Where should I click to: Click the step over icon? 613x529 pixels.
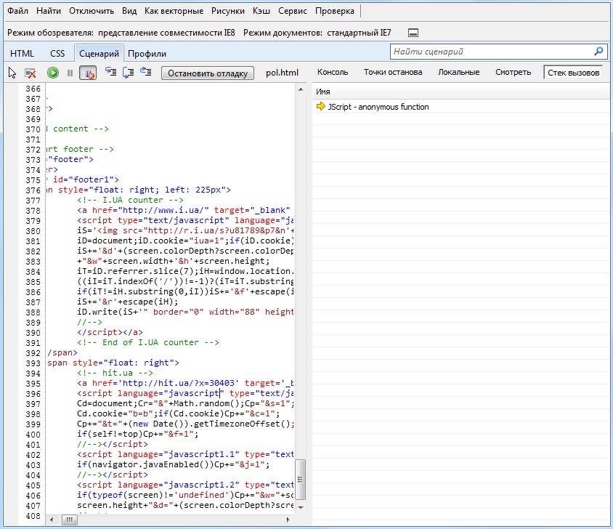coord(129,73)
